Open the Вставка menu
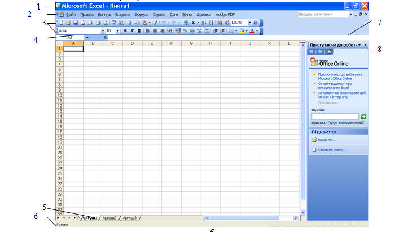Image resolution: width=395 pixels, height=232 pixels. pos(122,15)
